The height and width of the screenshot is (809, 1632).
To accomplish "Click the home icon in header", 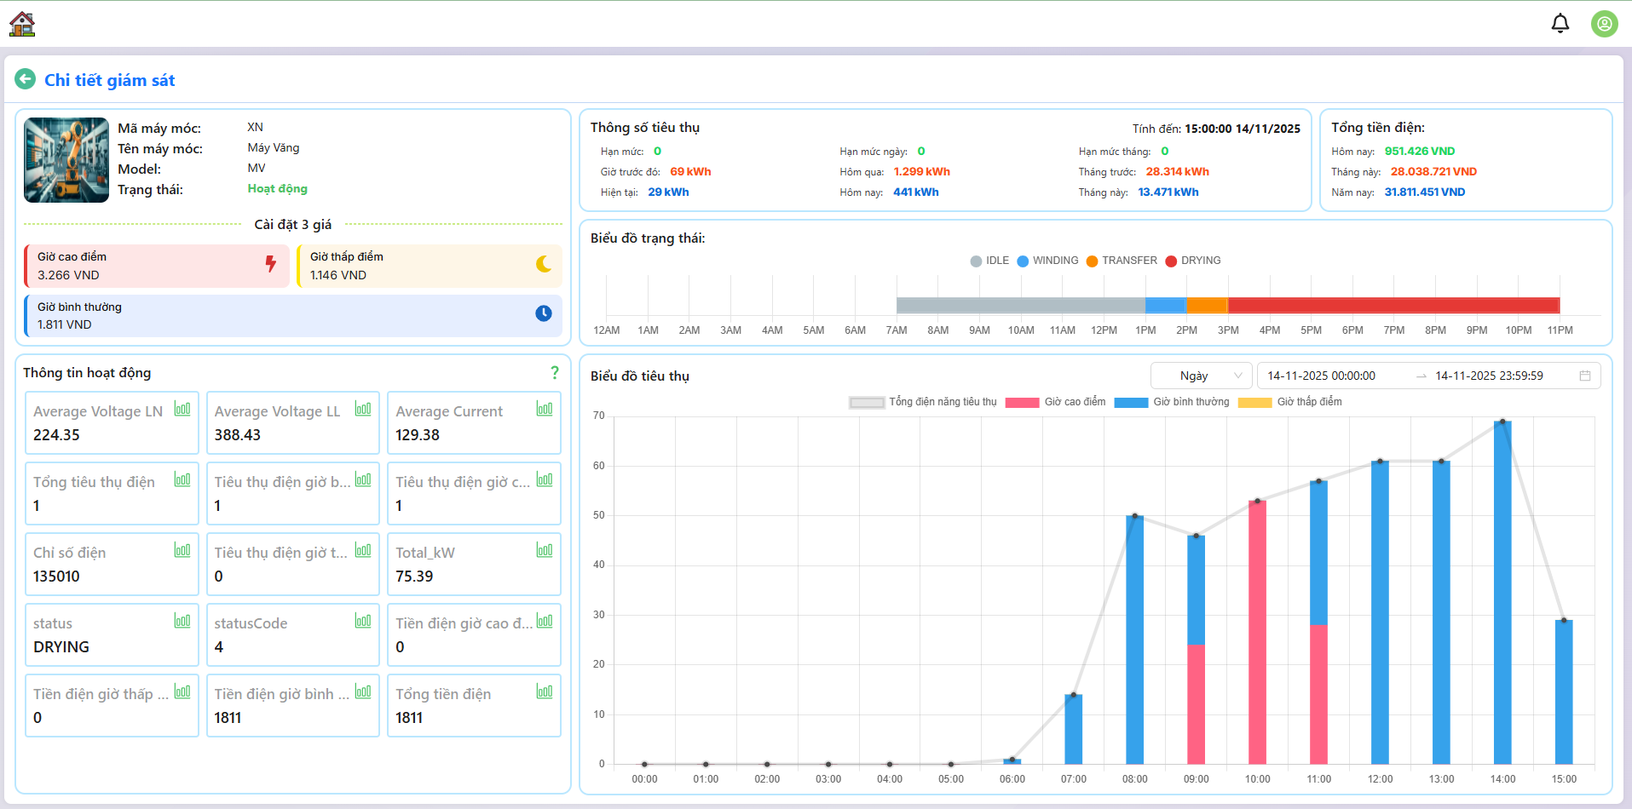I will (22, 24).
